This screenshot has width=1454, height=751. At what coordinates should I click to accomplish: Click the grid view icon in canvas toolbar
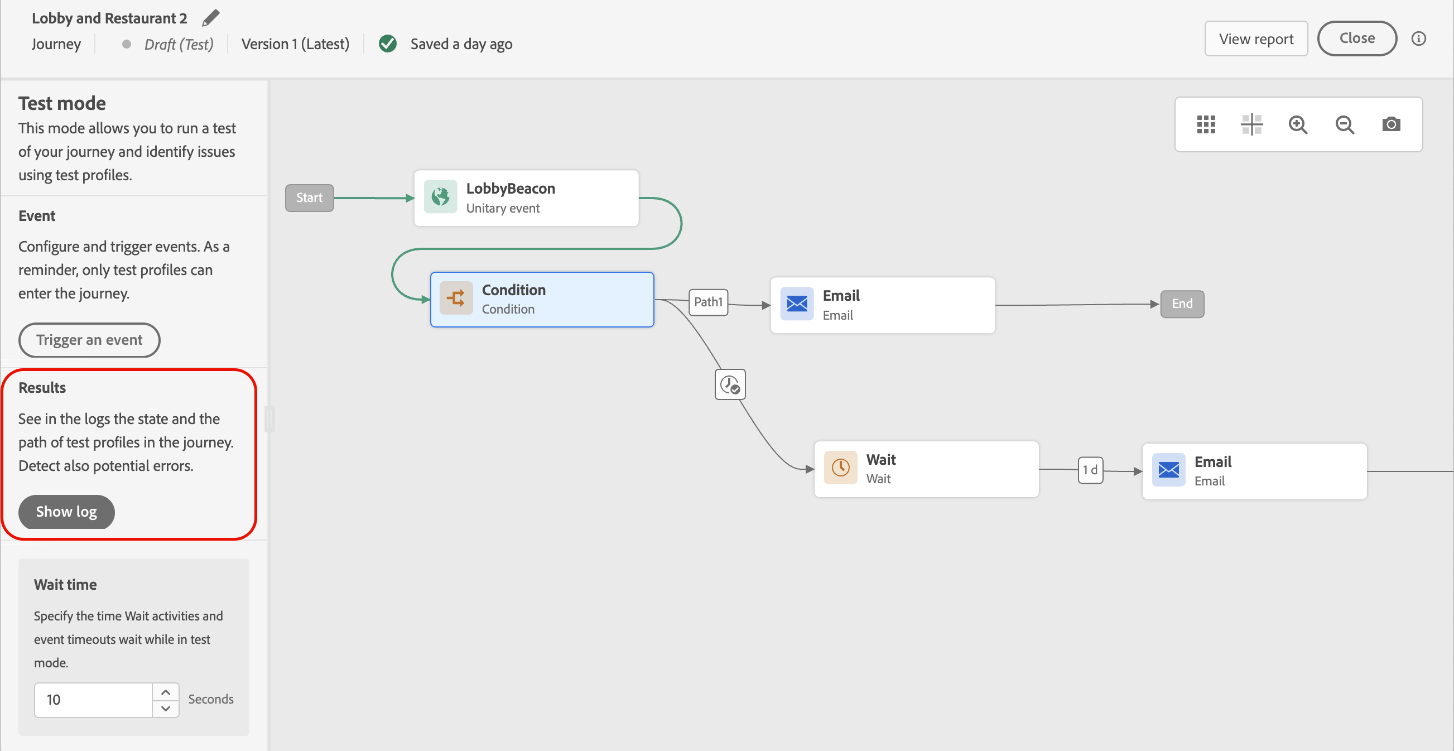click(1206, 124)
